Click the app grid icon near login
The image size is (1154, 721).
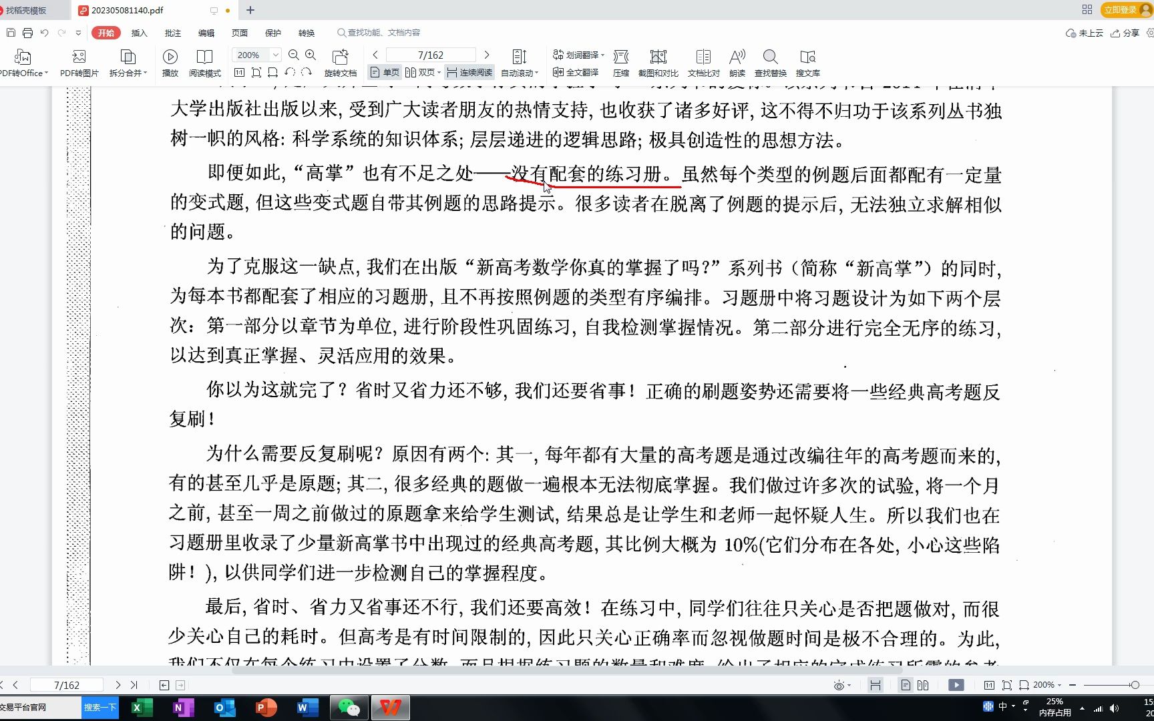coord(1087,9)
